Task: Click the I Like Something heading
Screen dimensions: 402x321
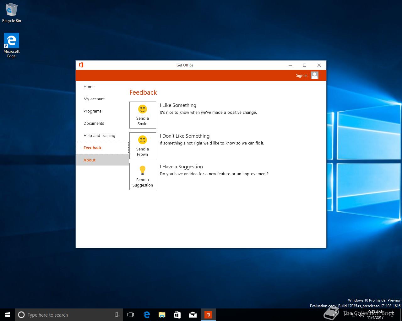Action: [178, 105]
